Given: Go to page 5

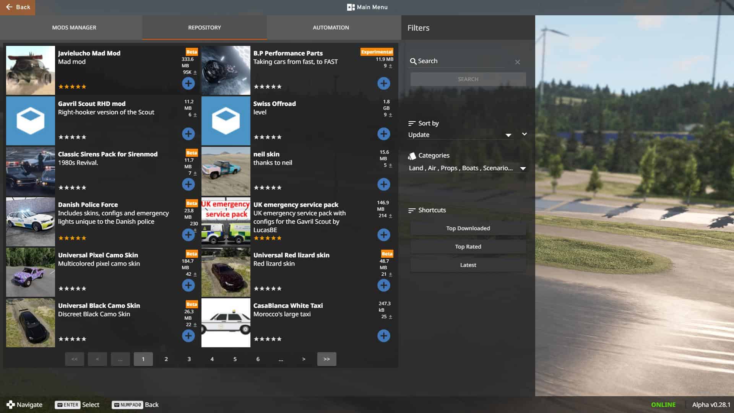Looking at the screenshot, I should pyautogui.click(x=235, y=359).
